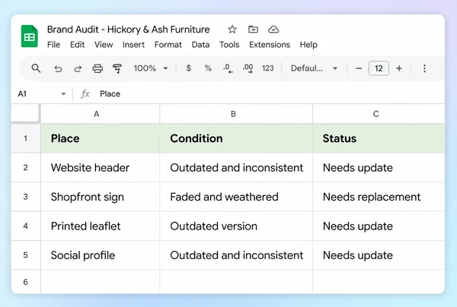Select row 5 header
The height and width of the screenshot is (307, 457).
(26, 255)
